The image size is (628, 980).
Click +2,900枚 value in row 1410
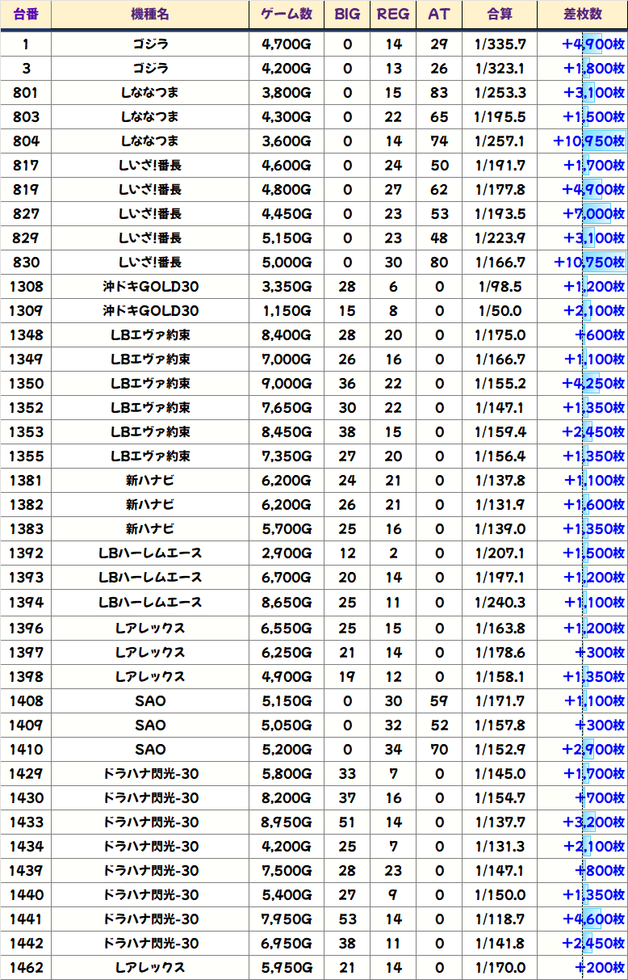(x=593, y=749)
